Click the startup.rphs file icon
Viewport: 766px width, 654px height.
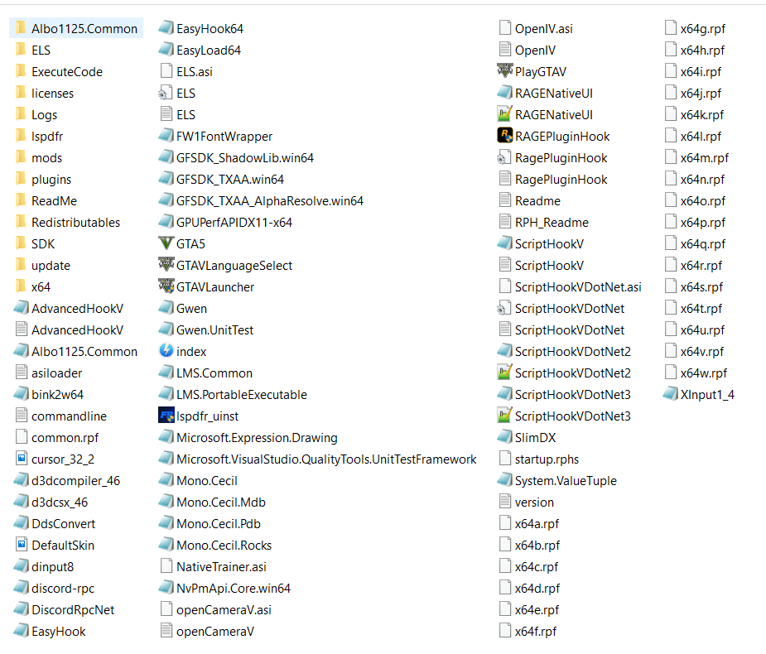pyautogui.click(x=505, y=459)
